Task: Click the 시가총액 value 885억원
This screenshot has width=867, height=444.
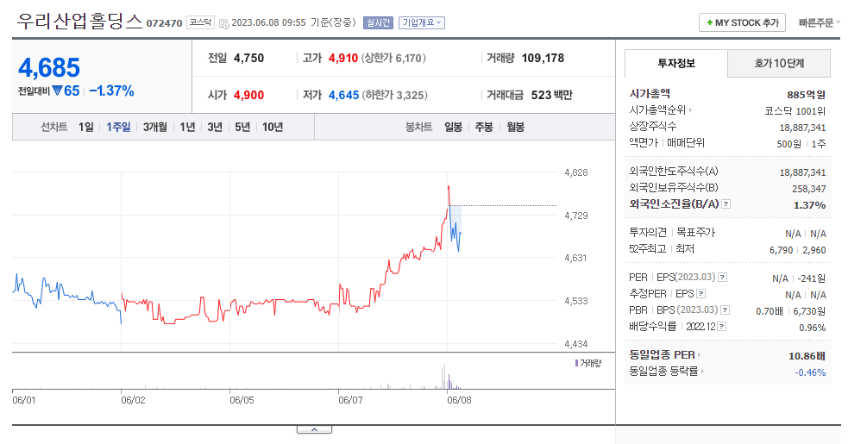Action: coord(806,95)
